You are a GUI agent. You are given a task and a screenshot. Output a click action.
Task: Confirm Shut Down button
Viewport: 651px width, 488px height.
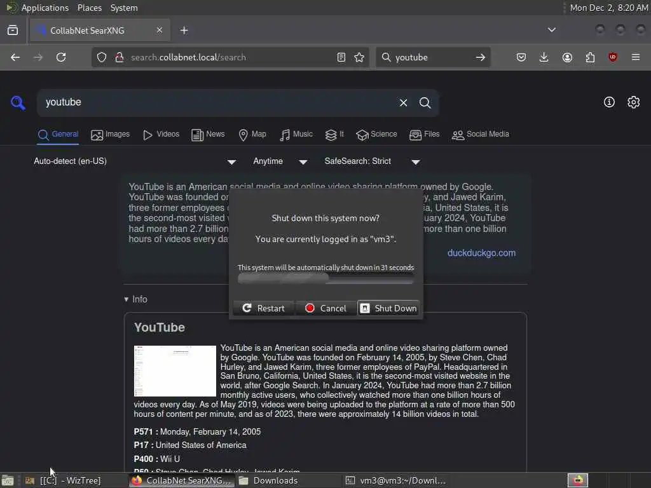tap(388, 308)
